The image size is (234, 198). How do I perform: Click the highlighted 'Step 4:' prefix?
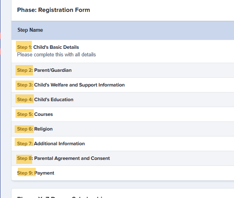[x=25, y=99]
